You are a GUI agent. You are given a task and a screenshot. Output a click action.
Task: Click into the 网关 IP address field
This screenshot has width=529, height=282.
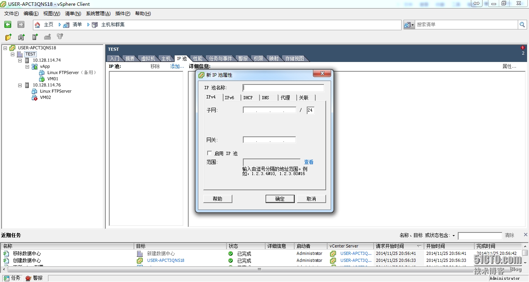point(270,140)
